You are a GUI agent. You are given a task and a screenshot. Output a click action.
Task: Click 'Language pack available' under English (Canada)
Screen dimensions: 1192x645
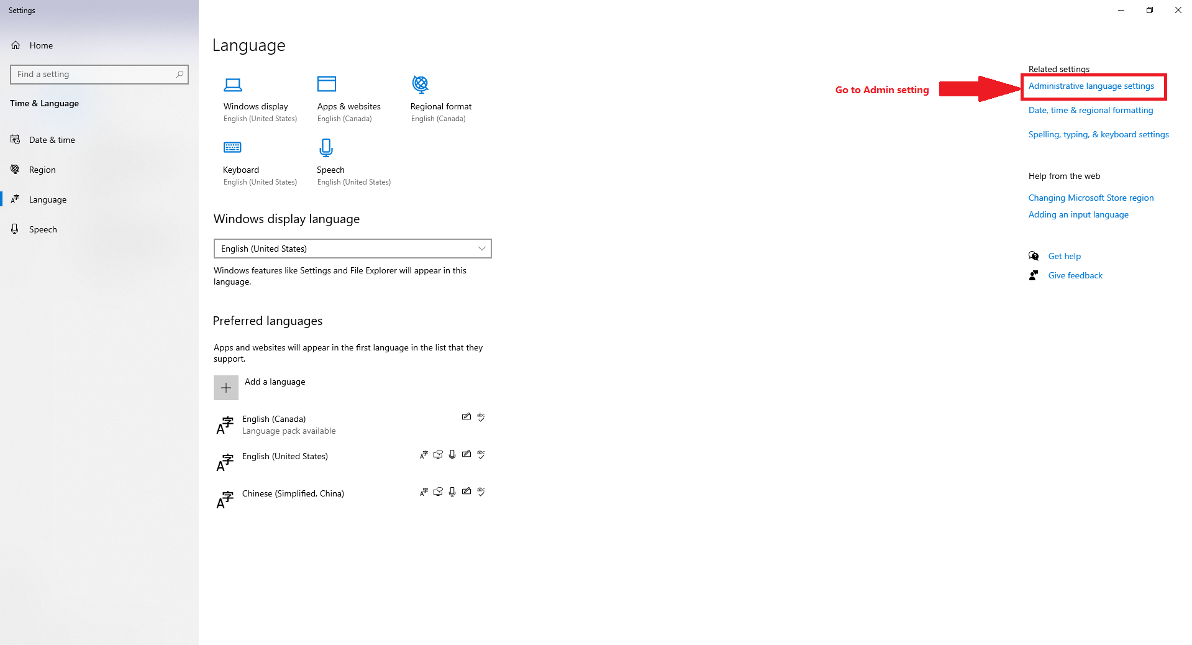289,431
